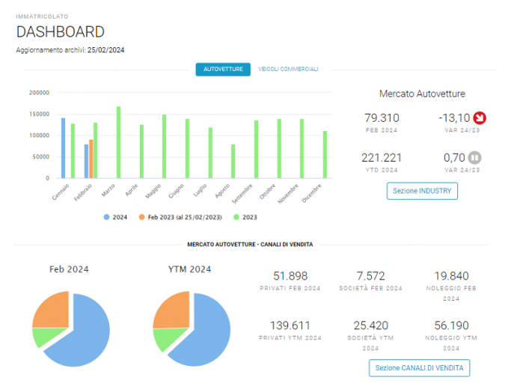
Task: Click the Mercato Autovetture heading
Action: tap(422, 94)
